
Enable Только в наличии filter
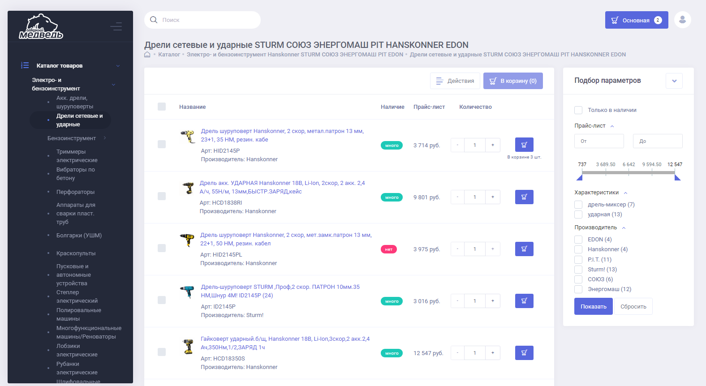[x=578, y=110]
